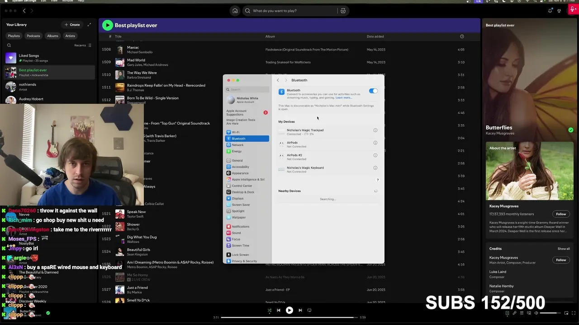Click the play button in the Spotify player bar
The width and height of the screenshot is (579, 325).
289,310
